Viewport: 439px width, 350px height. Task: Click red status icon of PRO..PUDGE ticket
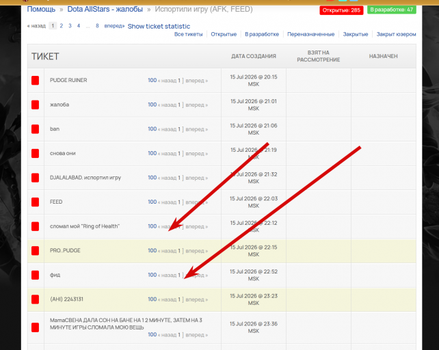[x=35, y=251]
